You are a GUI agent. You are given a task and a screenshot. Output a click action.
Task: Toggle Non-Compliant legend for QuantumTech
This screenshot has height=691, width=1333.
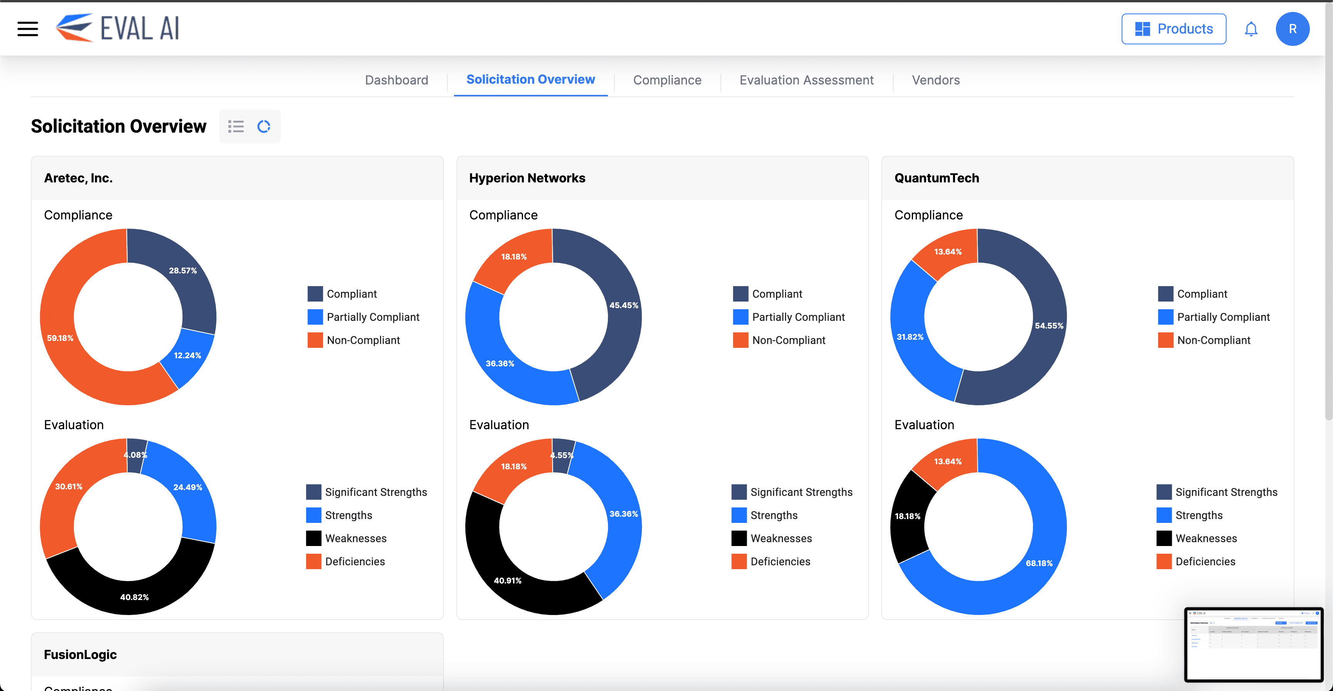click(x=1204, y=340)
